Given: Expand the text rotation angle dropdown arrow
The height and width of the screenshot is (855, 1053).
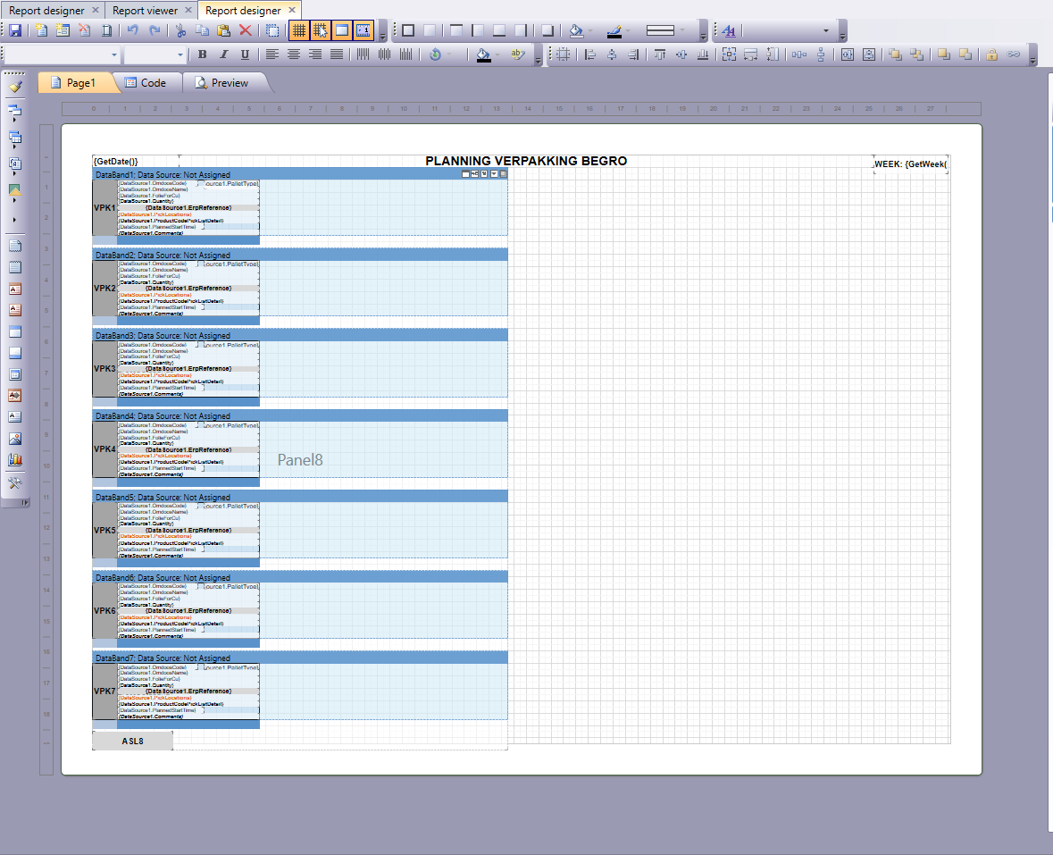Looking at the screenshot, I should [449, 54].
